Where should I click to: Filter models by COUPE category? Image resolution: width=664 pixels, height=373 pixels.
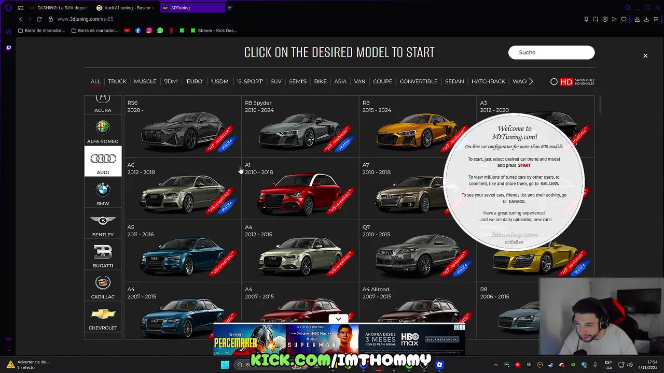[x=383, y=81]
